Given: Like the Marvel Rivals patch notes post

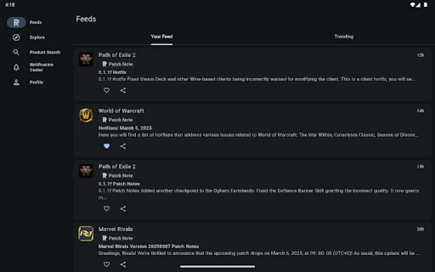Looking at the screenshot, I should tap(107, 264).
